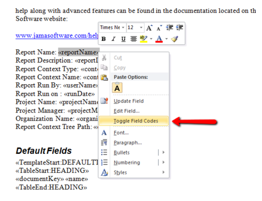The image size is (262, 201).
Task: Toggle Italic in the mini toolbar
Action: tap(113, 39)
